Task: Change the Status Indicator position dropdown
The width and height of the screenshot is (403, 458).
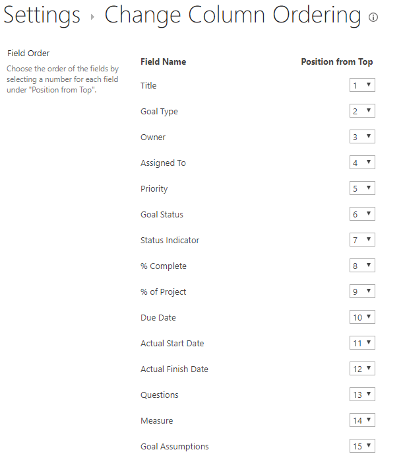Action: pyautogui.click(x=362, y=240)
